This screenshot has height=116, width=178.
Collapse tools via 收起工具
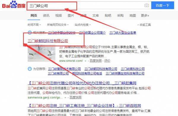(144, 25)
